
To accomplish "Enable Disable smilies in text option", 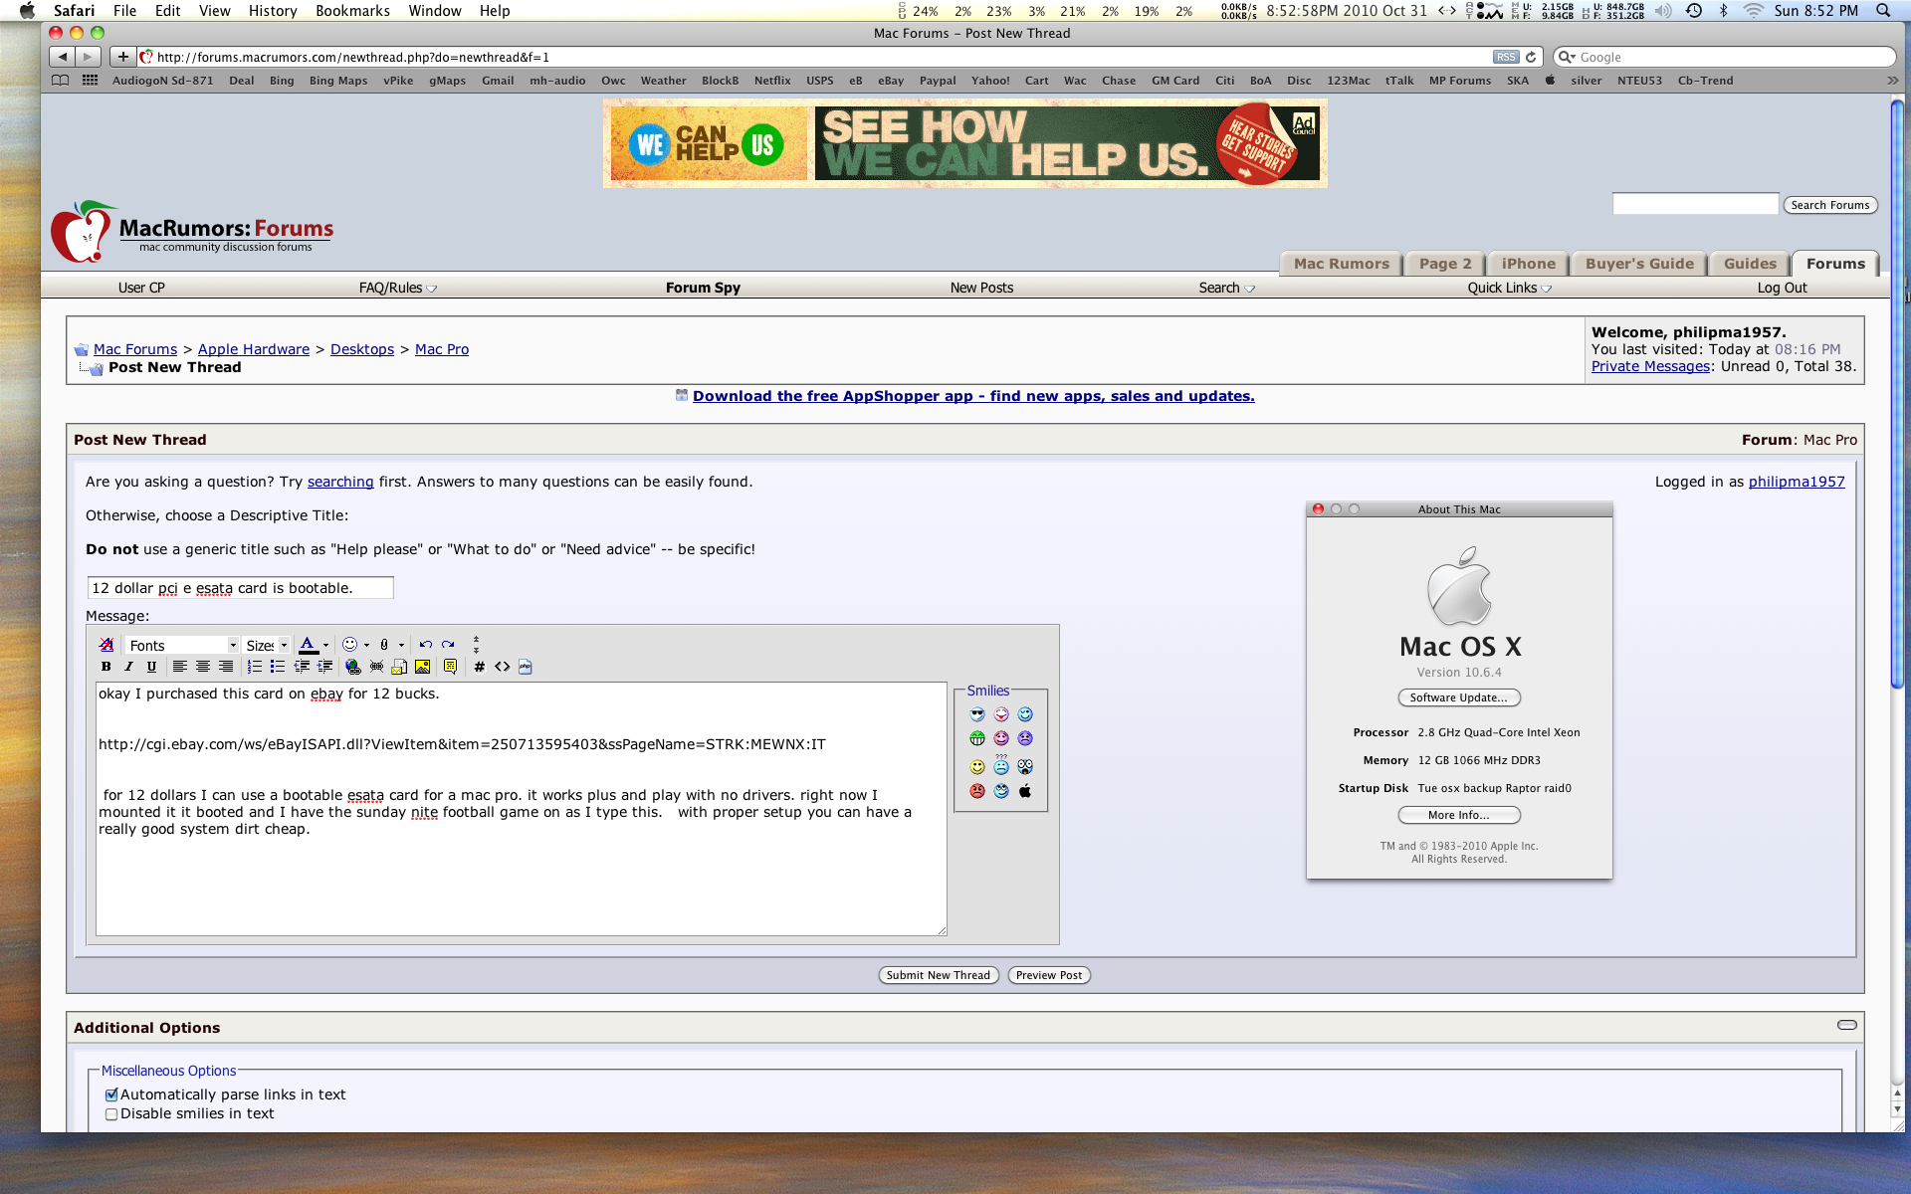I will [x=110, y=1113].
